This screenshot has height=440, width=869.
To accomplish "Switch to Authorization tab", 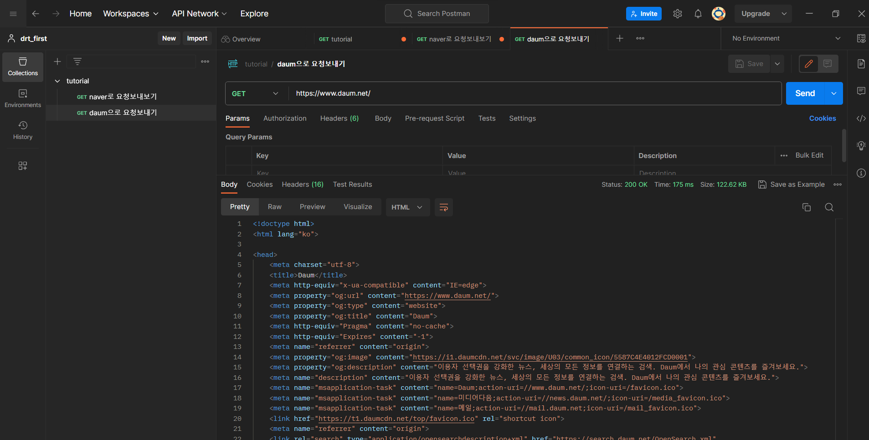I will pos(285,118).
